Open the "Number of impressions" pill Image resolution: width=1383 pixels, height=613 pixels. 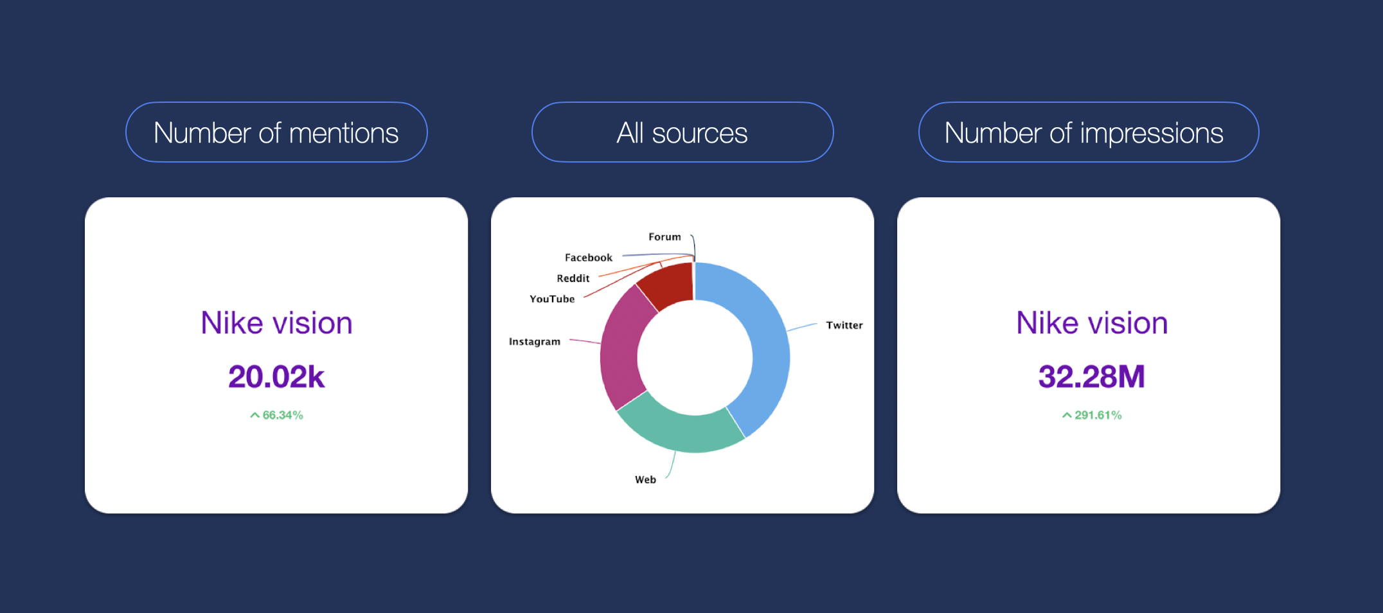(1088, 132)
